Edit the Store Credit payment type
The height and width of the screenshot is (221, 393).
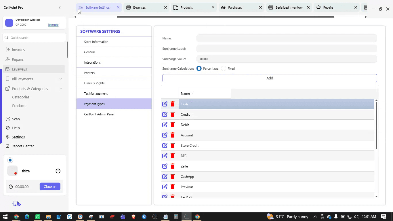coord(165,145)
